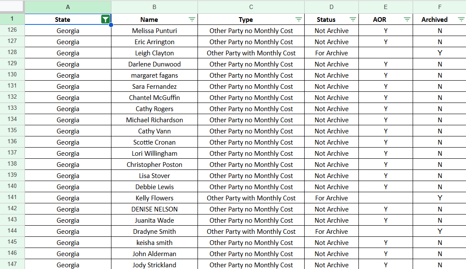Screen dimensions: 466x269
Task: Open the Name column filter icon
Action: (x=192, y=20)
